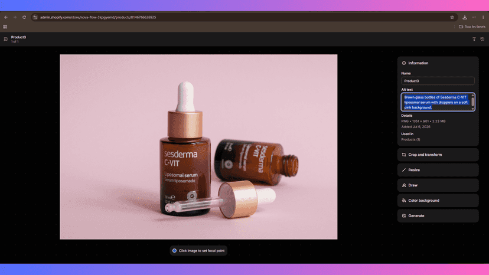The height and width of the screenshot is (275, 489).
Task: Click the download image icon at top right
Action: click(474, 40)
